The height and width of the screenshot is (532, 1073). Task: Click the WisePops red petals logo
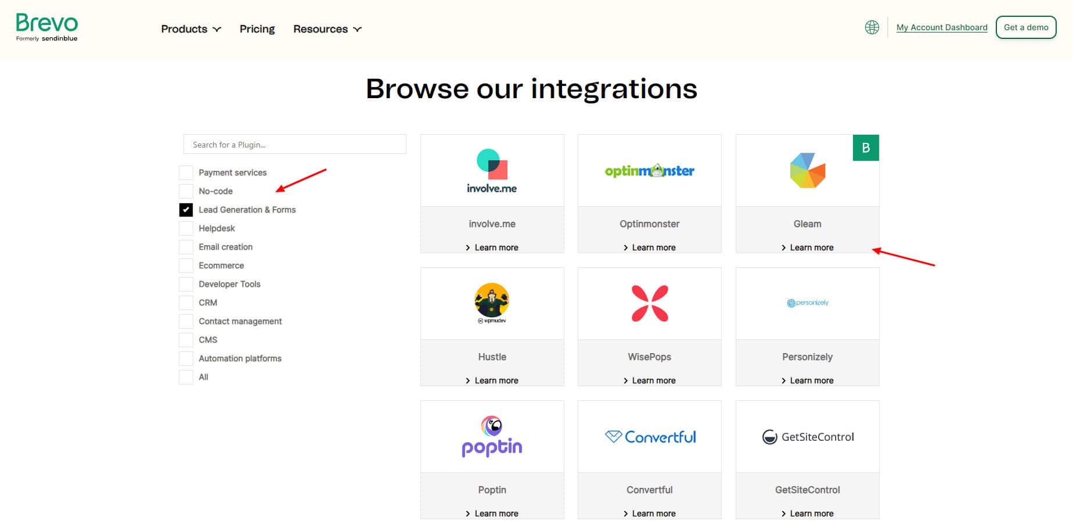point(649,303)
